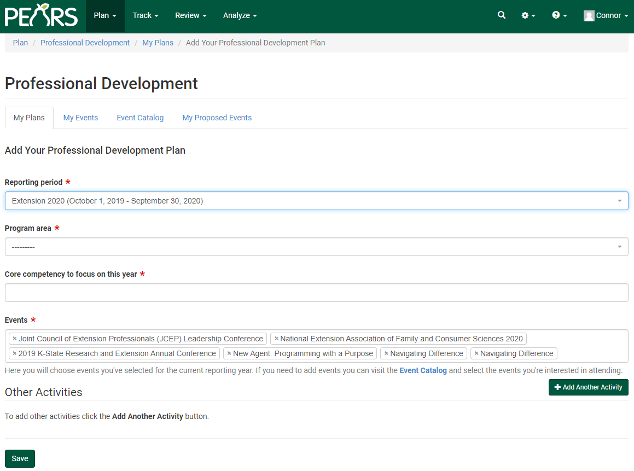Click Connor's user avatar icon
The image size is (634, 471).
click(x=589, y=15)
